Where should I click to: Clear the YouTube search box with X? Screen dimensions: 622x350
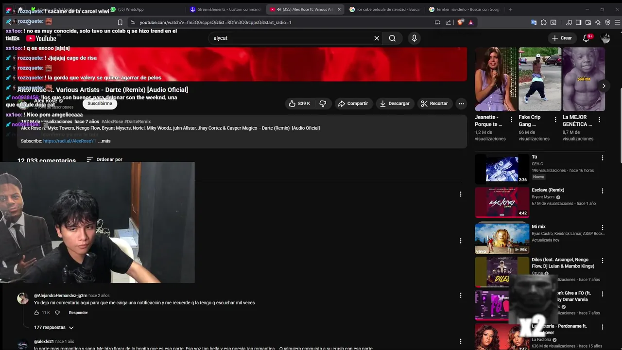[377, 38]
